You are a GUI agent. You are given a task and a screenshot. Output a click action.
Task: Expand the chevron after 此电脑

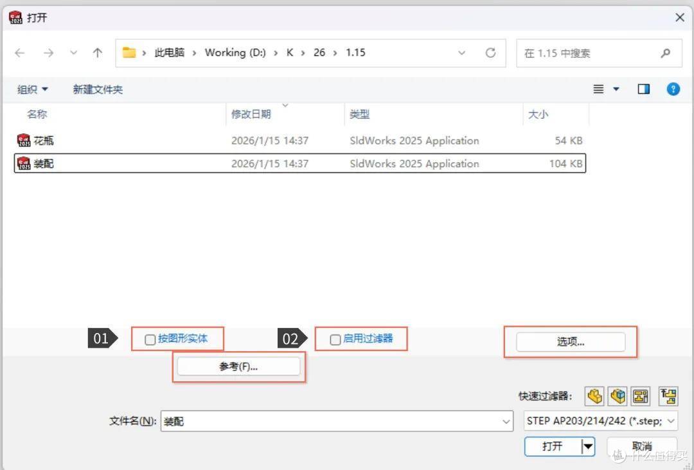(x=194, y=53)
